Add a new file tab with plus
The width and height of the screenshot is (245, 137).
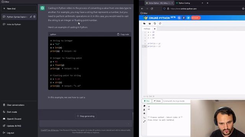pos(155,29)
